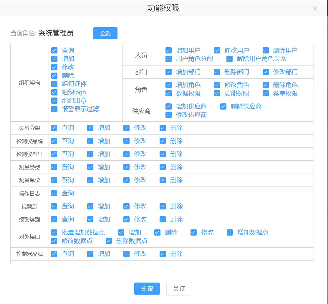
Task: Click the 全选 button
Action: coord(105,33)
